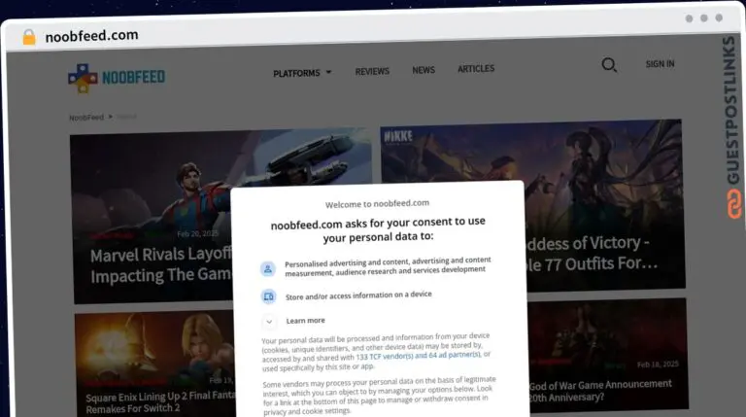Click the Sign In link

[660, 64]
